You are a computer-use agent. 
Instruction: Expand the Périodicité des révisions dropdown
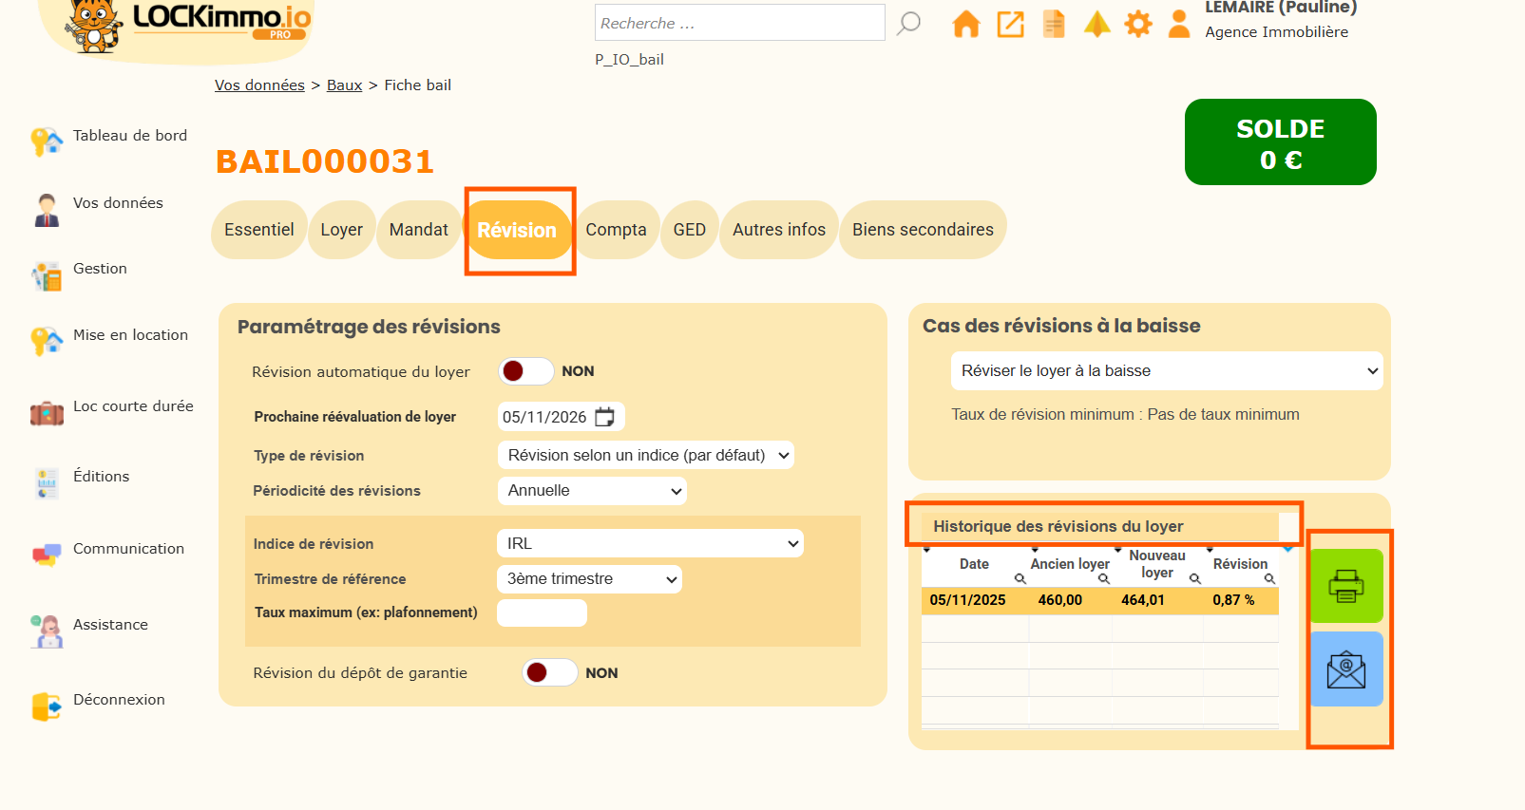591,491
